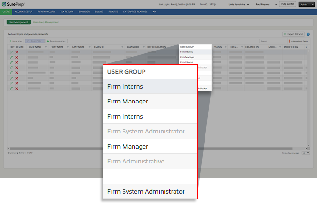317x204 pixels.
Task: Click the small USER GROUP column header
Action: 187,47
